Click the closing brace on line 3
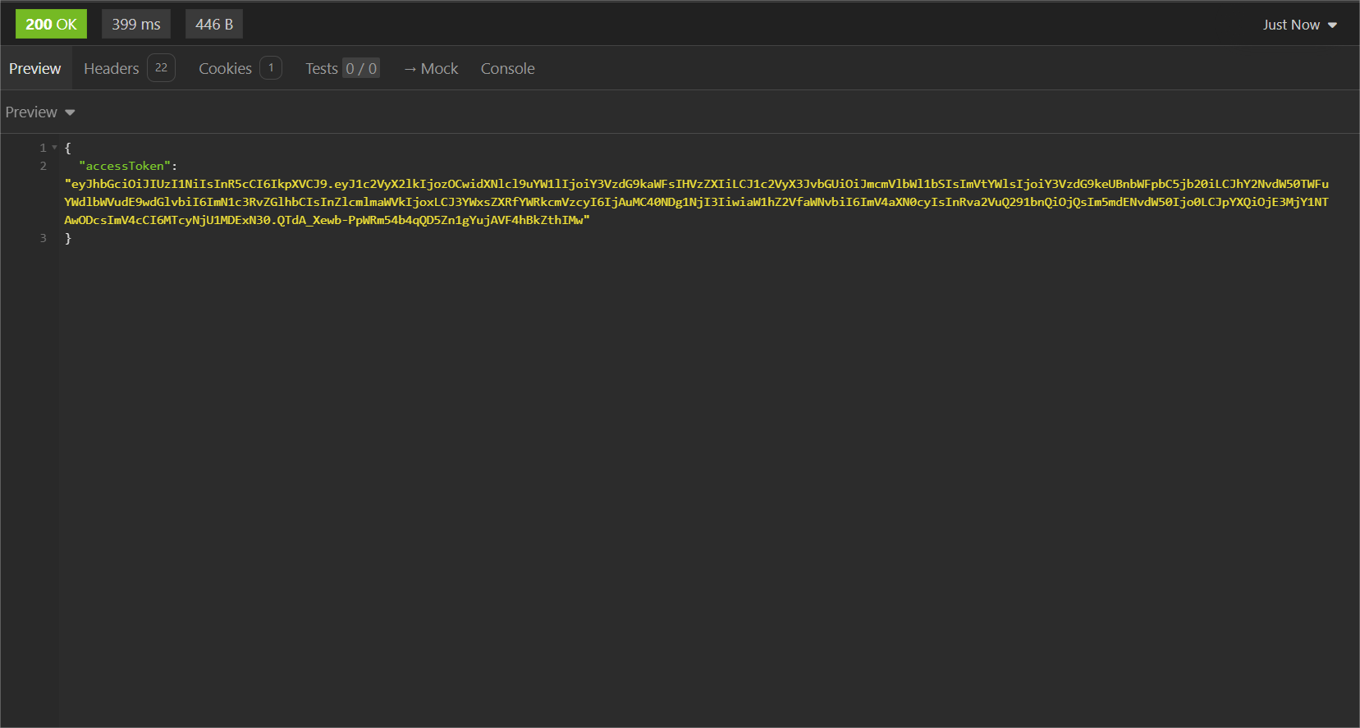This screenshot has width=1360, height=728. (x=68, y=238)
